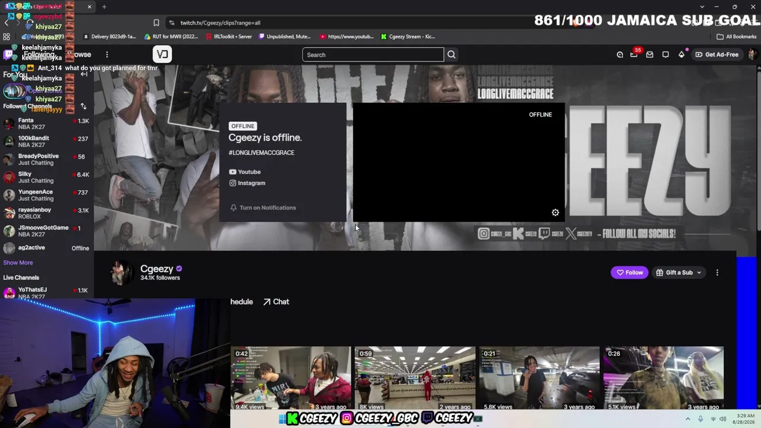This screenshot has width=761, height=428.
Task: Play the 0:42 clip thumbnail
Action: 291,378
